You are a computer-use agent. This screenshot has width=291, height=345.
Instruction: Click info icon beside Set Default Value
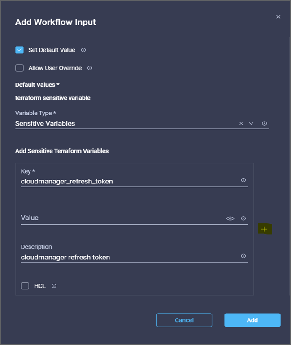[x=83, y=50]
